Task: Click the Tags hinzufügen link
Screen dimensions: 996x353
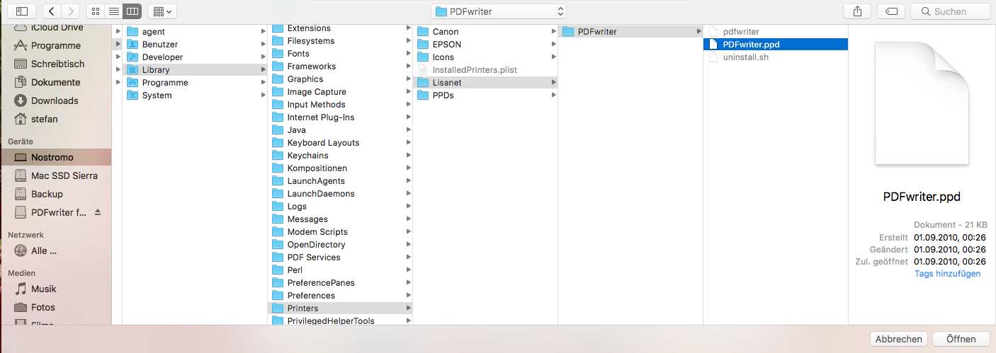Action: click(947, 274)
